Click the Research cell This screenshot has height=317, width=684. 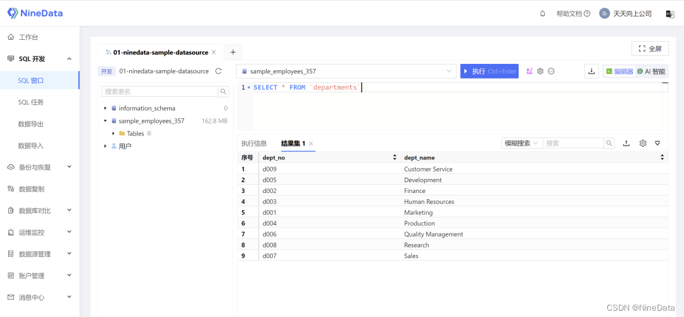(x=417, y=246)
